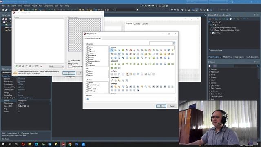This screenshot has width=261, height=147.
Task: Toggle the Chart category checkbox
Action: (87, 63)
